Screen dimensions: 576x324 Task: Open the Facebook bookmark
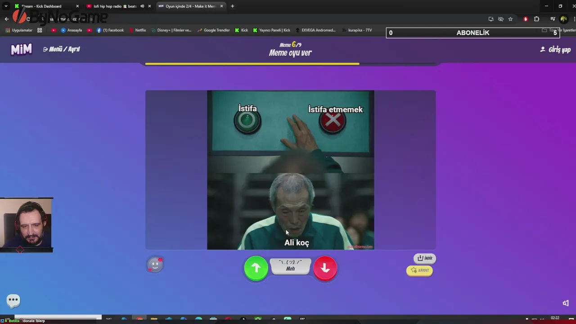click(x=110, y=30)
